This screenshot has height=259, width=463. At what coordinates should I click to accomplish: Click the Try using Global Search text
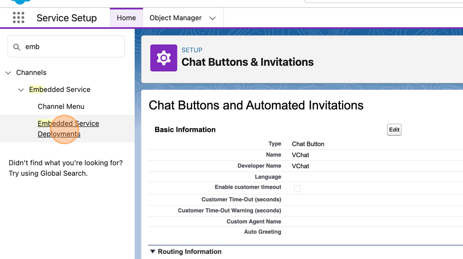tap(48, 173)
